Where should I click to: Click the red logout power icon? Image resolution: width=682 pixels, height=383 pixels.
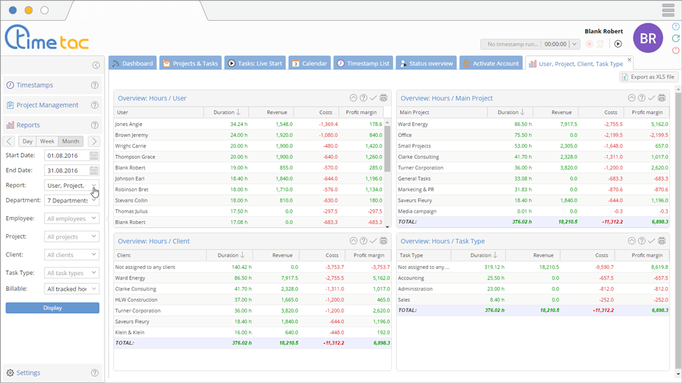676,51
